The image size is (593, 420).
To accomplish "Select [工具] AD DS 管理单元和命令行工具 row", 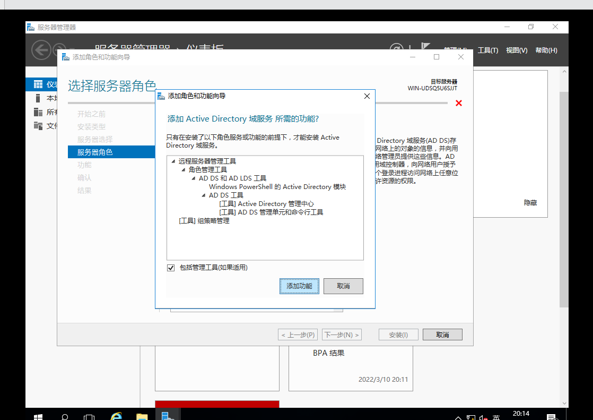I will 271,212.
